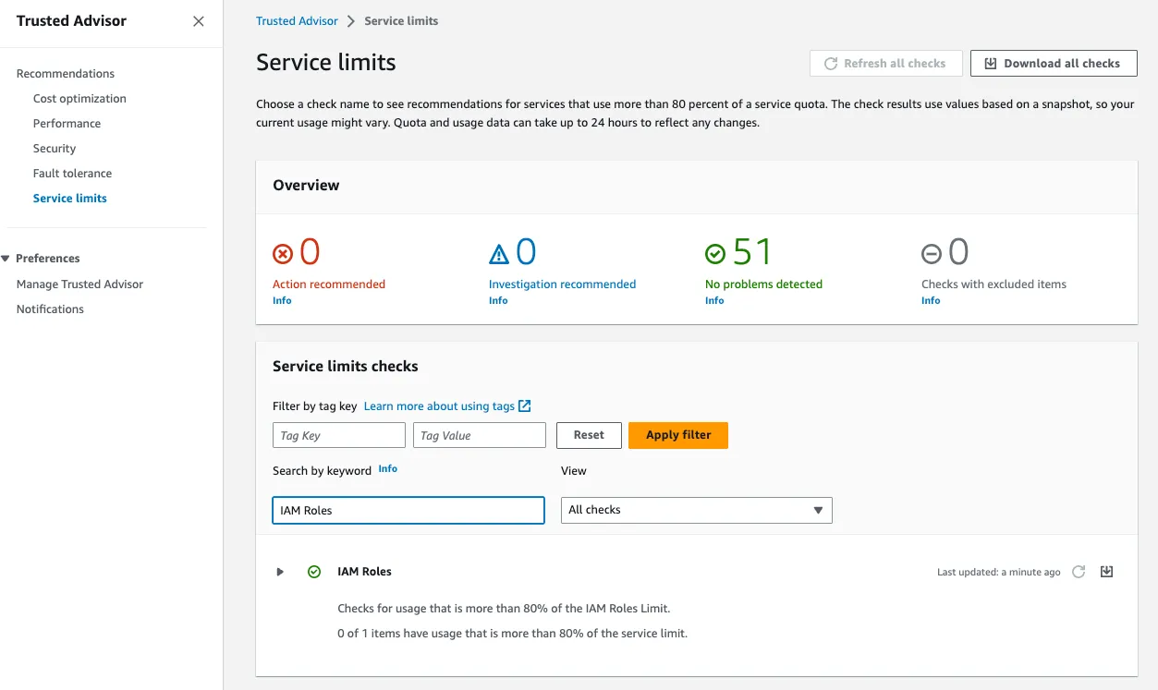Click Recommendations heading in sidebar
Image resolution: width=1158 pixels, height=690 pixels.
point(66,74)
